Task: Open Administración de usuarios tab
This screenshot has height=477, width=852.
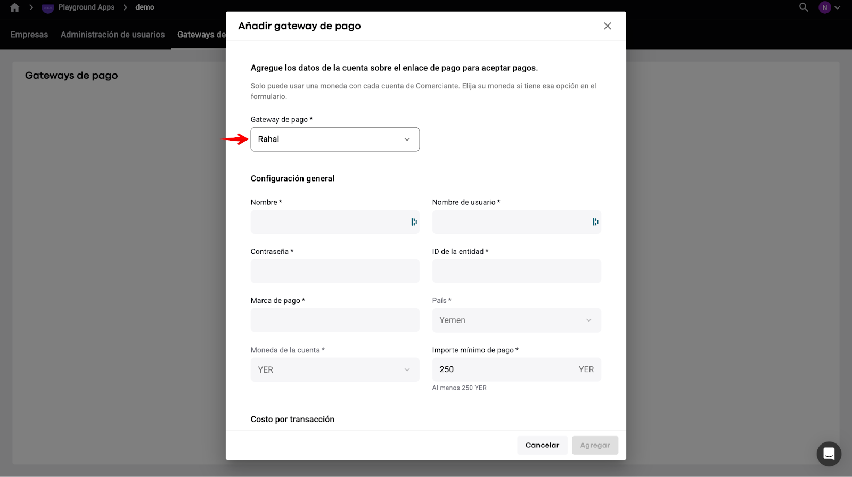Action: [x=112, y=35]
